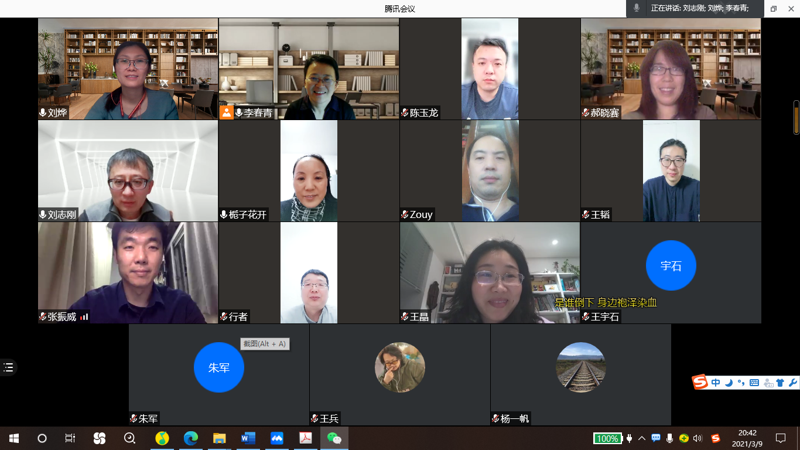Open Microsoft Word from the taskbar
800x450 pixels.
pyautogui.click(x=248, y=438)
